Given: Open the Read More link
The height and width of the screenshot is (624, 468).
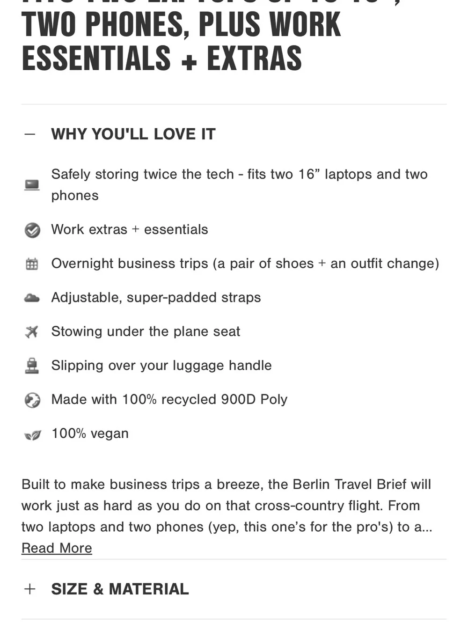Looking at the screenshot, I should click(x=57, y=548).
